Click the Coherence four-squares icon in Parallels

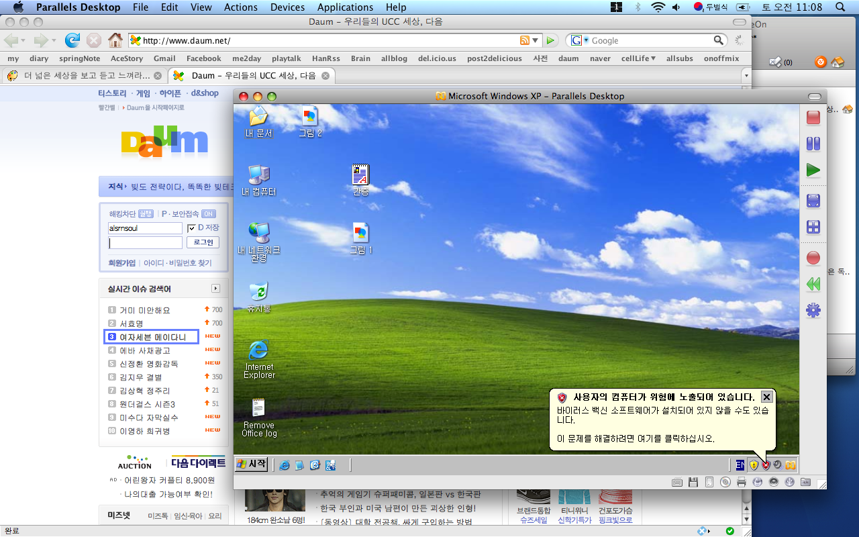point(813,227)
